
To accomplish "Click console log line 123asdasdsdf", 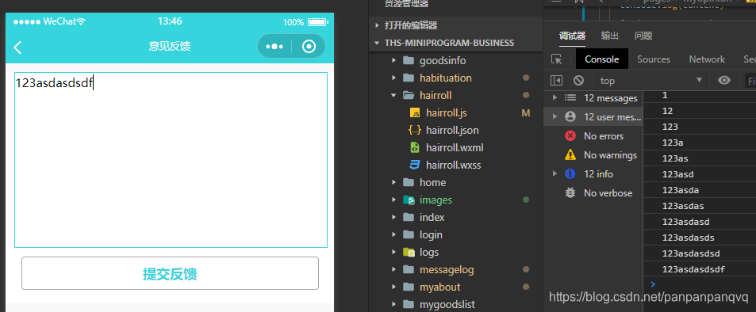I will coord(693,269).
